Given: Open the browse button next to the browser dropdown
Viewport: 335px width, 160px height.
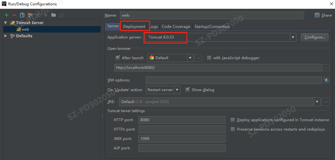Looking at the screenshot, I should [x=198, y=58].
